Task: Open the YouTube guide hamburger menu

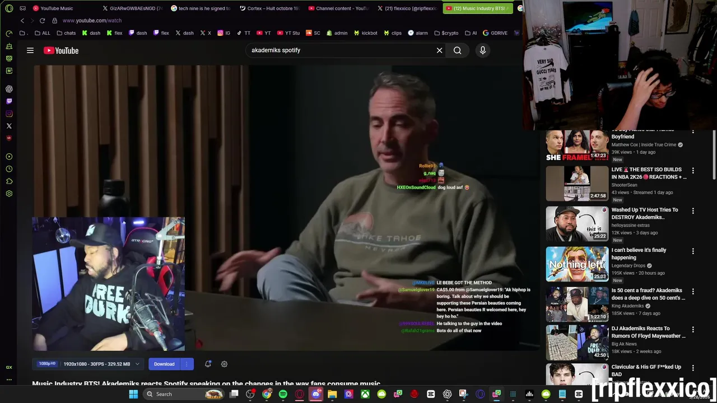Action: coord(30,50)
